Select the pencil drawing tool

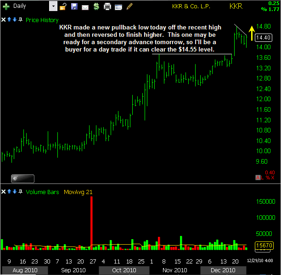click(129, 6)
